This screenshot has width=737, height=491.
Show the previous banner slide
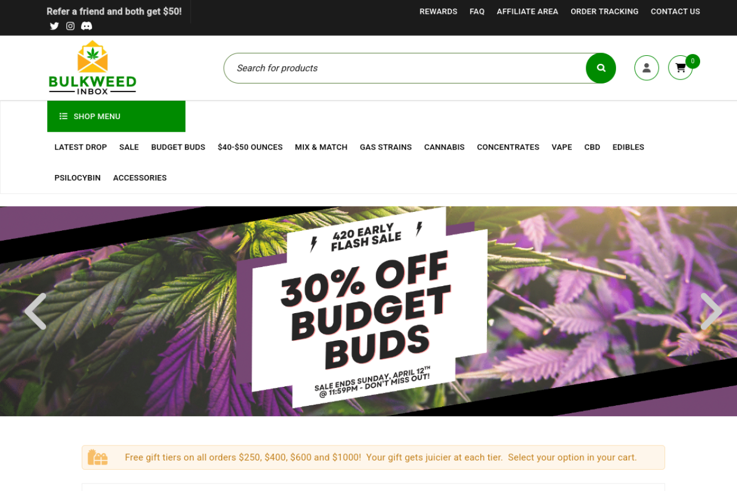coord(35,311)
